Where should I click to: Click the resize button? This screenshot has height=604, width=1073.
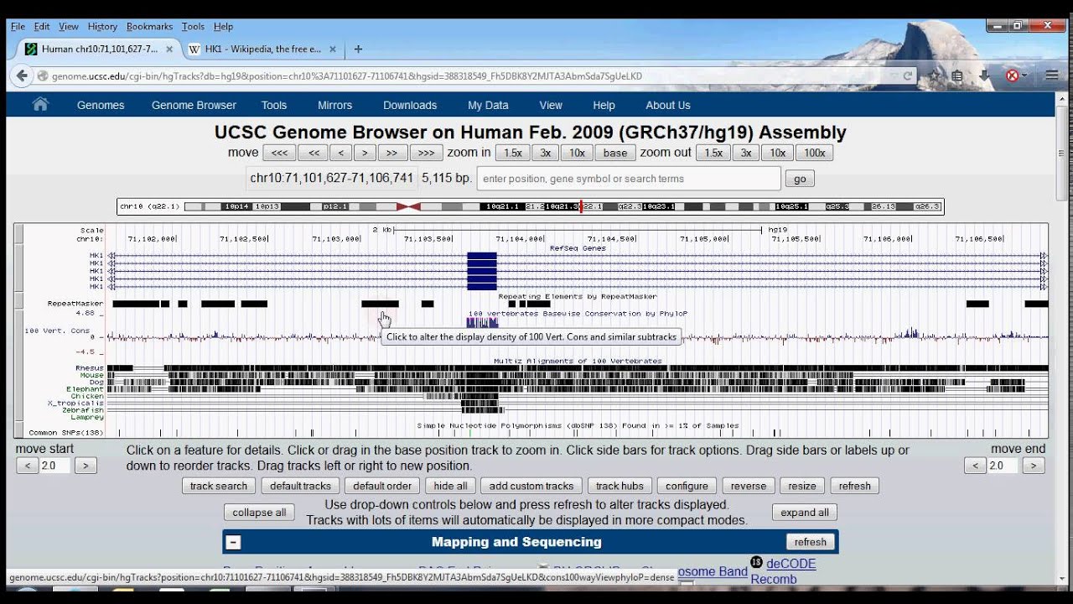802,486
